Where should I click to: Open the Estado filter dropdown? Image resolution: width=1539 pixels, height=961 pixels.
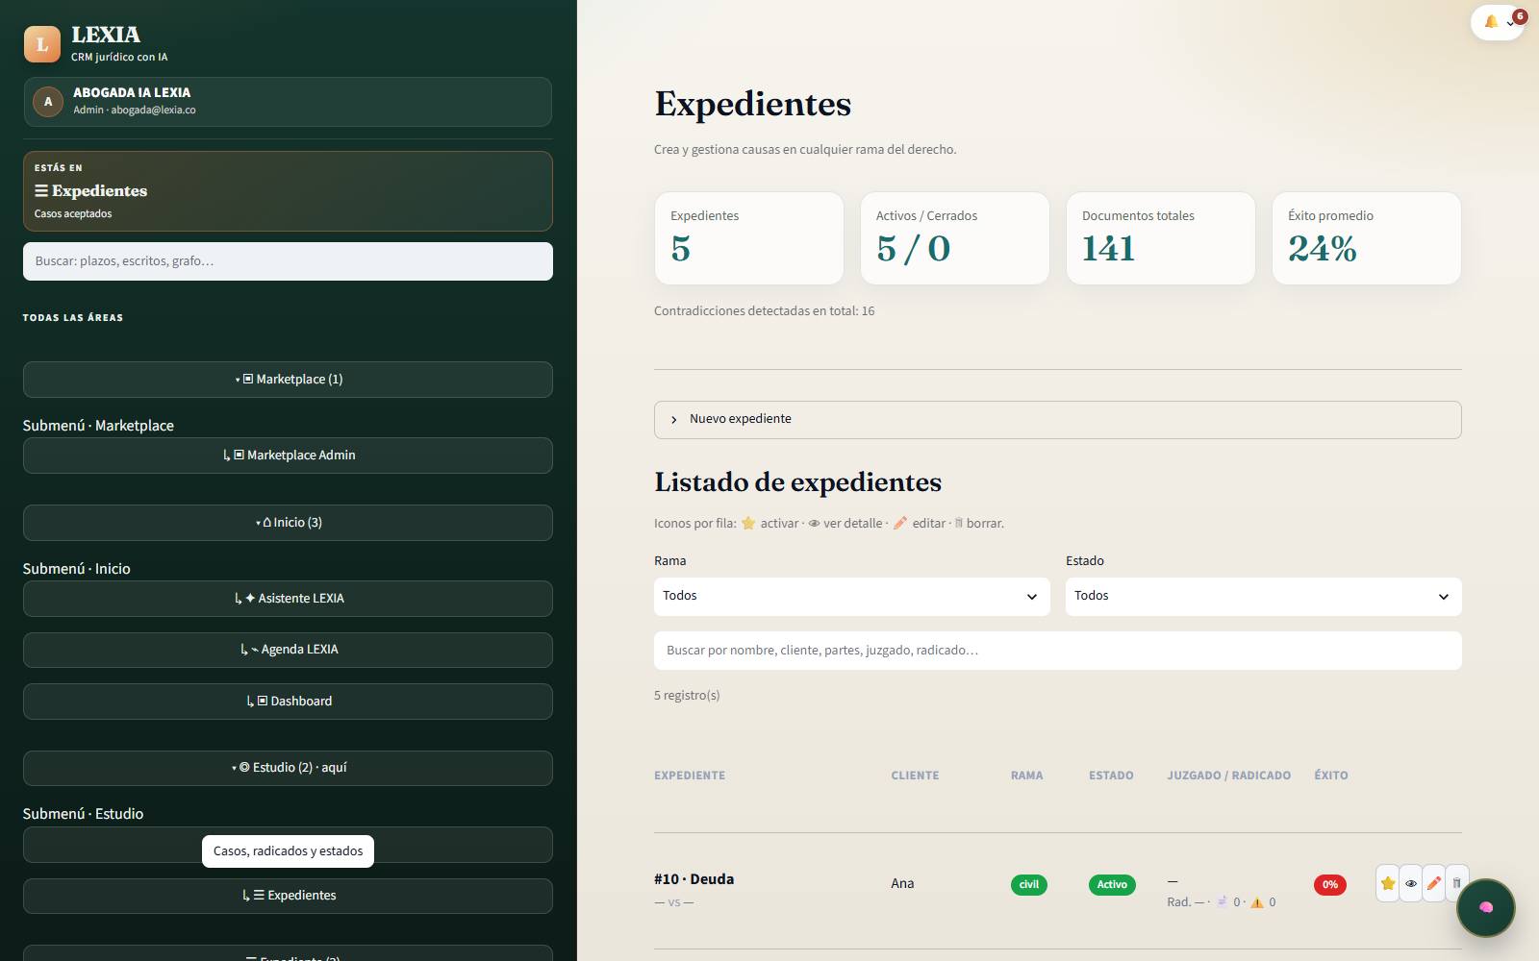(x=1264, y=597)
